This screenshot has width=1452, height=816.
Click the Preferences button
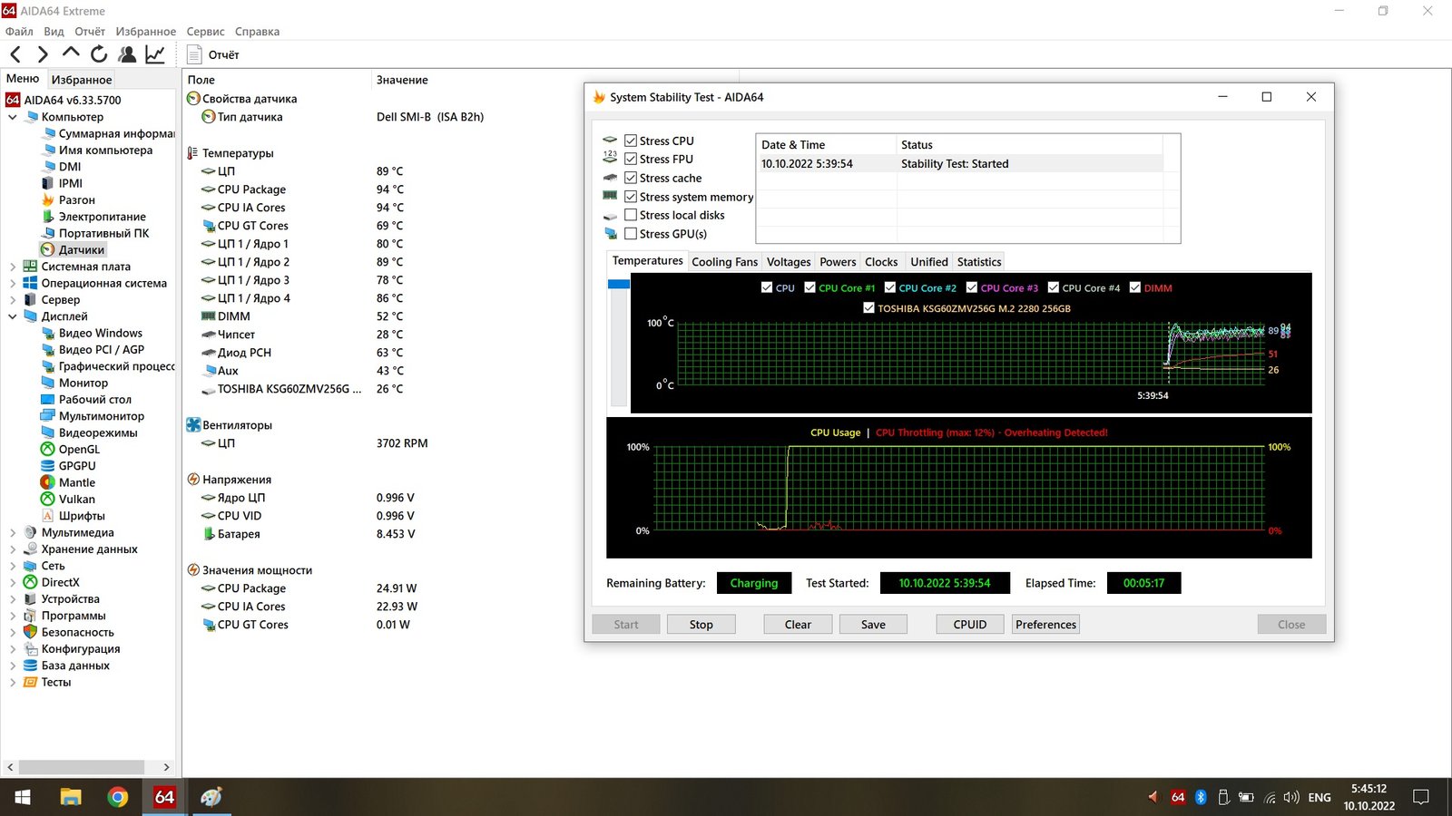[1045, 625]
